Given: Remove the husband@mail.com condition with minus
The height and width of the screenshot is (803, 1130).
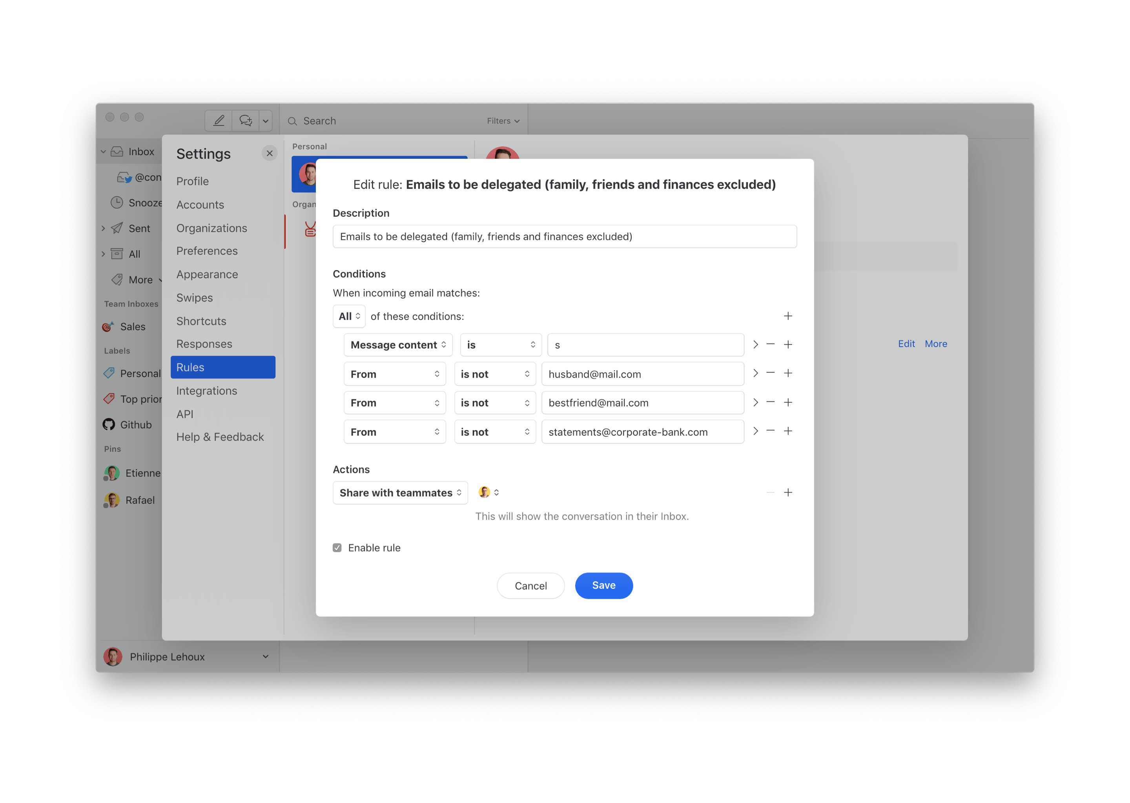Looking at the screenshot, I should [770, 373].
